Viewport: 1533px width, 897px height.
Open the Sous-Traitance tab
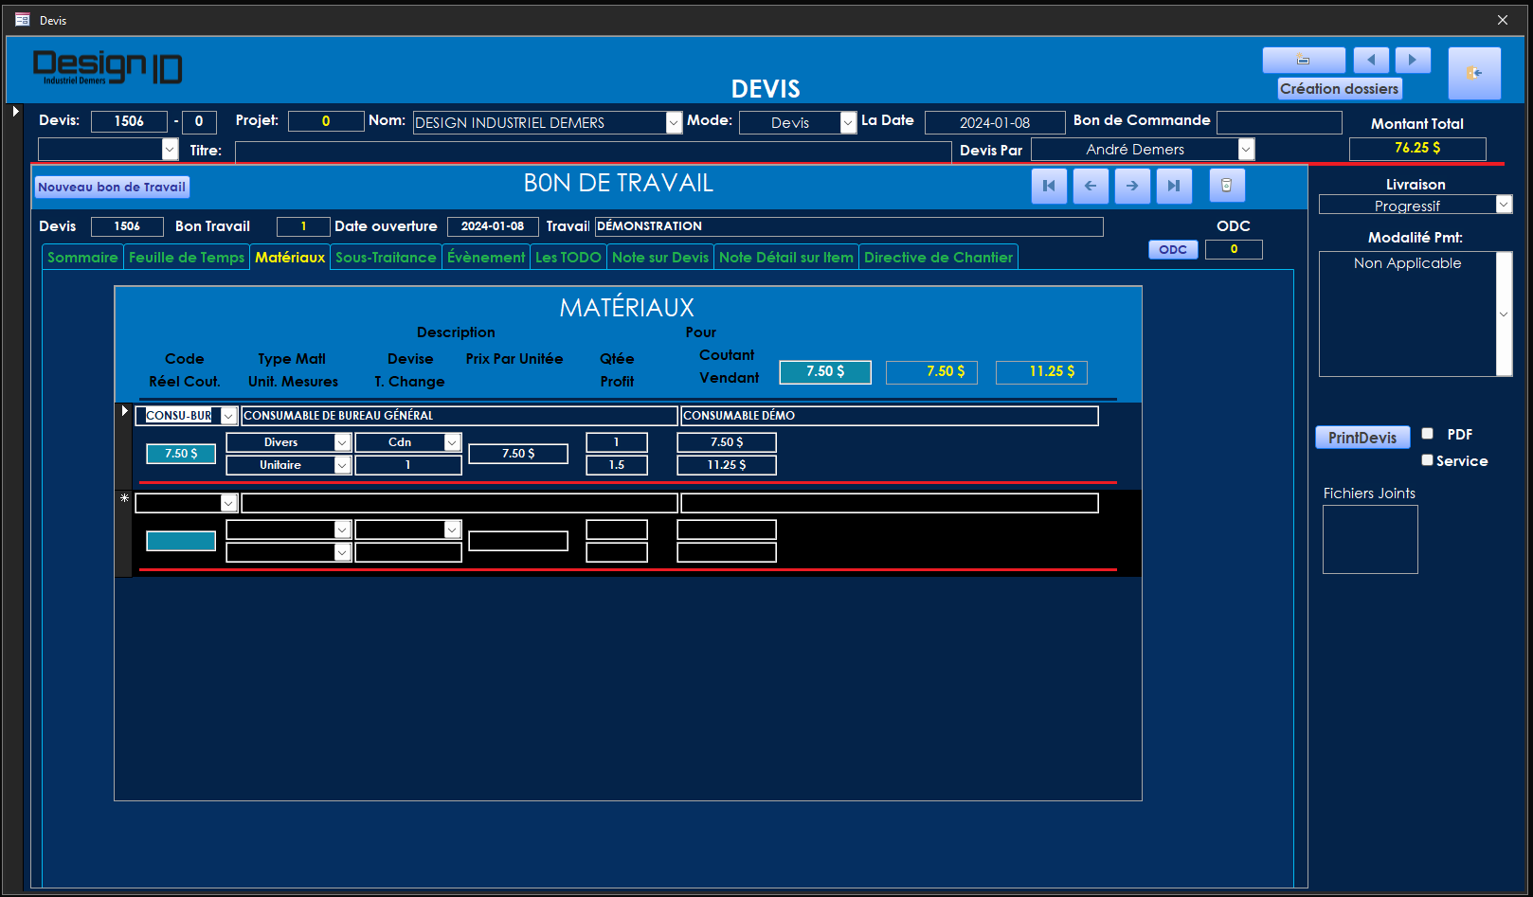pyautogui.click(x=386, y=258)
